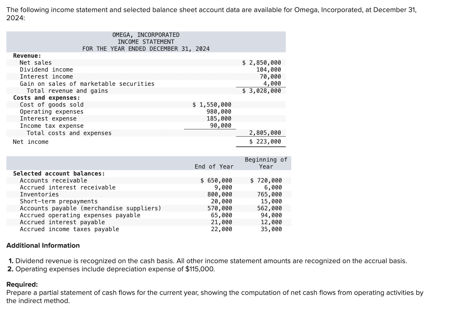Select the Net sales row
This screenshot has width=469, height=310.
pyautogui.click(x=36, y=63)
